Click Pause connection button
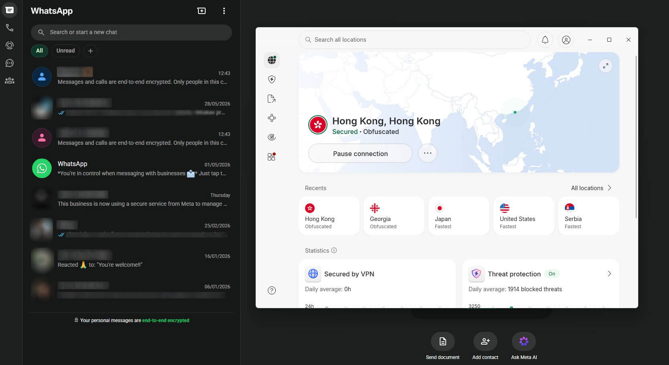This screenshot has height=365, width=669. [360, 153]
